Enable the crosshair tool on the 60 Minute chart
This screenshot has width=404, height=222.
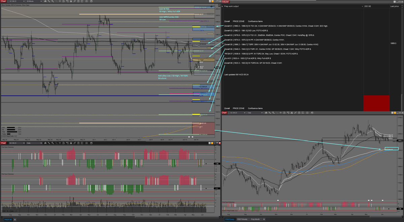(x=60, y=1)
